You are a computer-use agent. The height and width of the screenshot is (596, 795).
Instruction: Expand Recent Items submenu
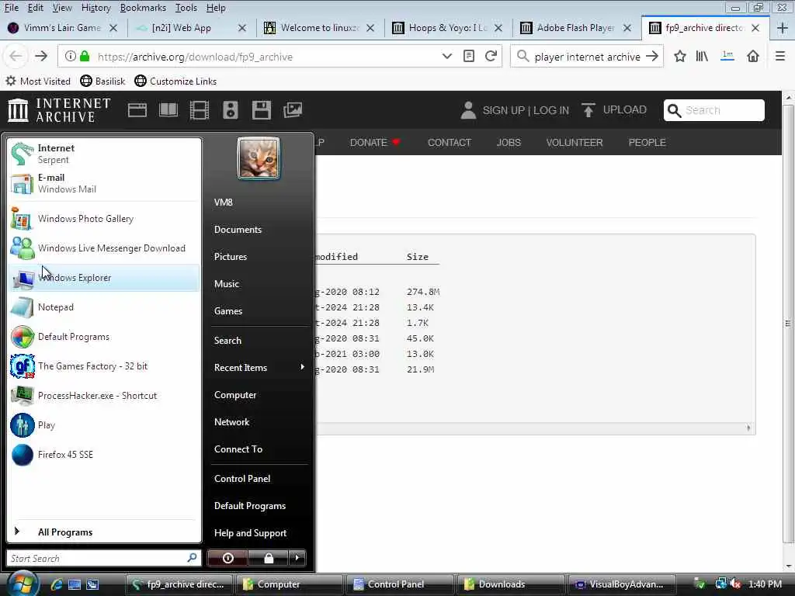pyautogui.click(x=259, y=367)
